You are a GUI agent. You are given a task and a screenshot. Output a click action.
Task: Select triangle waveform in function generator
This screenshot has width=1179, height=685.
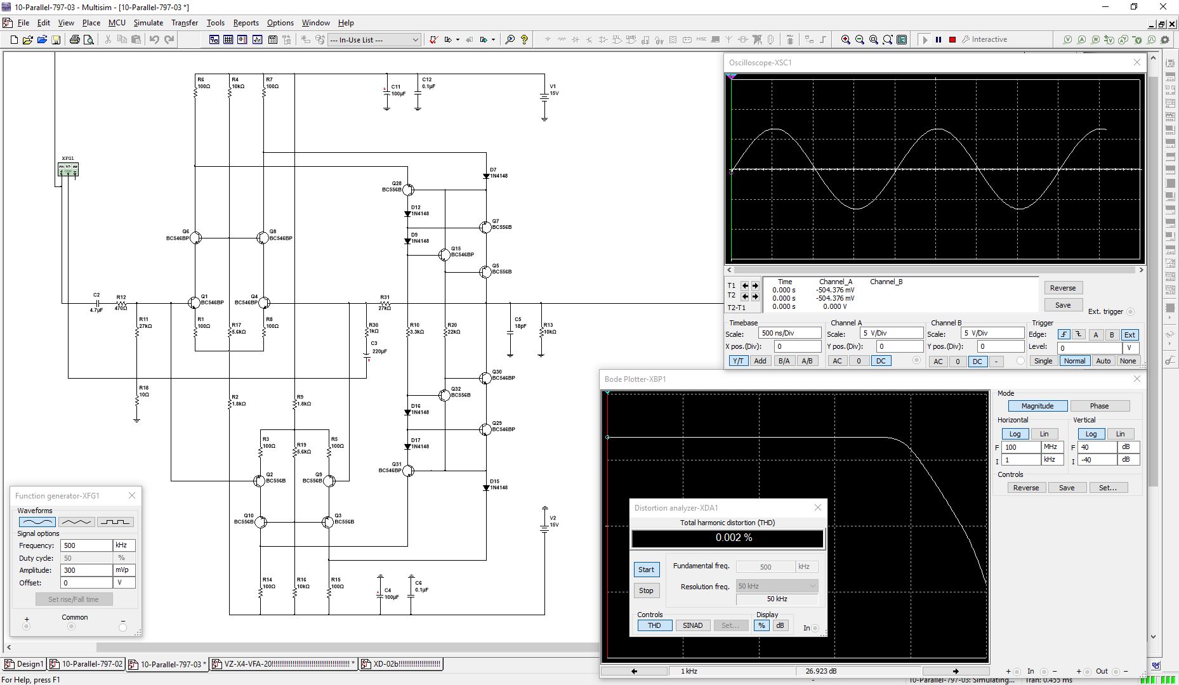point(76,522)
